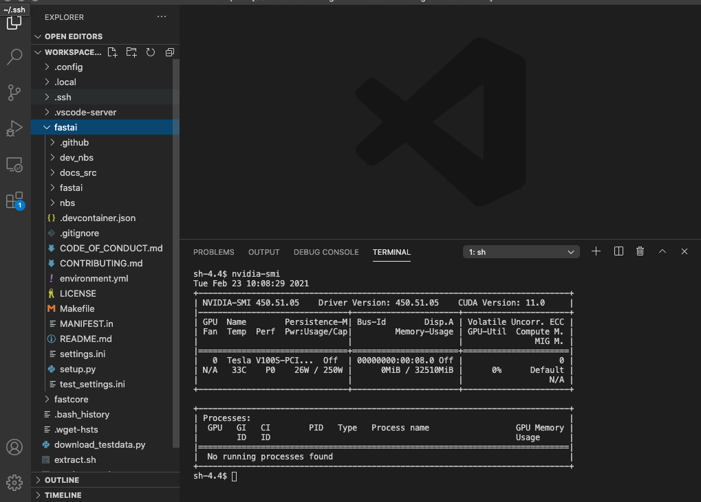Image resolution: width=701 pixels, height=502 pixels.
Task: Create a new file in workspace
Action: tap(112, 52)
